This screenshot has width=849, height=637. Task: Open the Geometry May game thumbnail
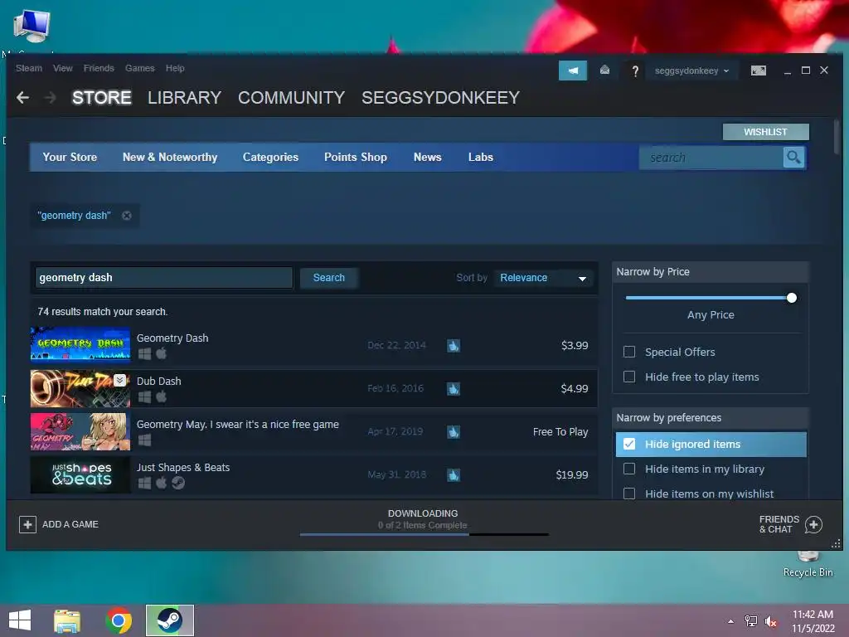(80, 431)
